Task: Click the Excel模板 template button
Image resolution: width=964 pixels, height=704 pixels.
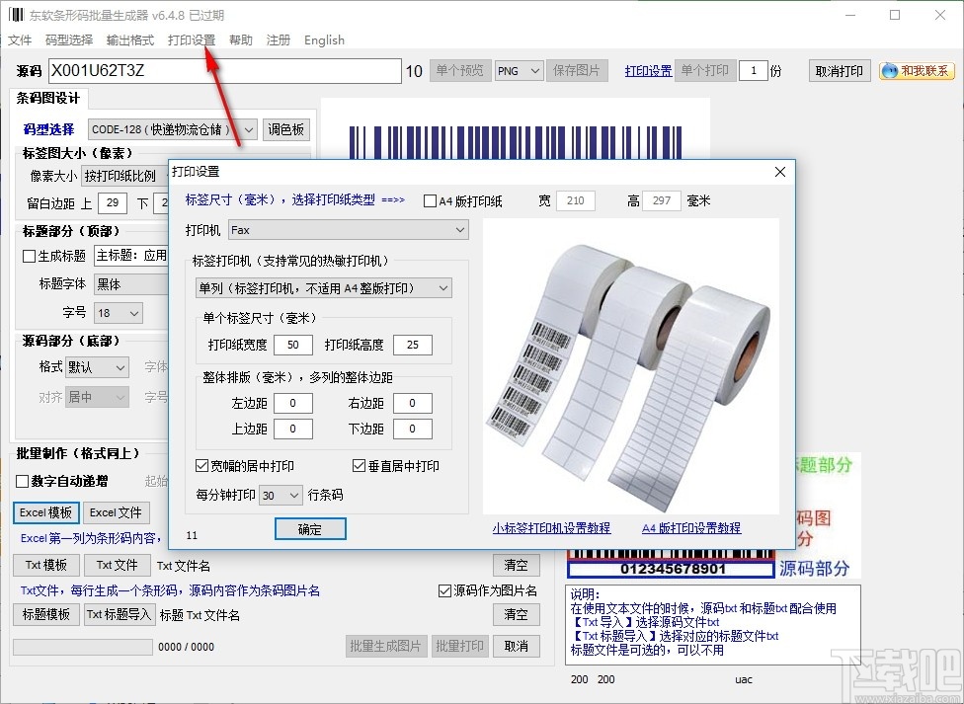Action: [x=44, y=512]
